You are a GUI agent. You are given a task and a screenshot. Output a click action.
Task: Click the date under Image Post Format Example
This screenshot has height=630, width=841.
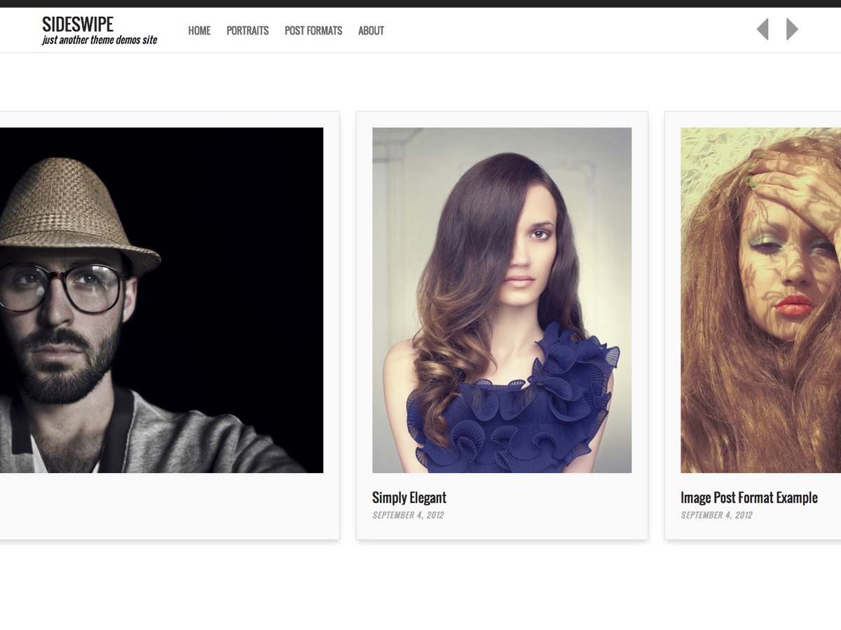[x=716, y=515]
